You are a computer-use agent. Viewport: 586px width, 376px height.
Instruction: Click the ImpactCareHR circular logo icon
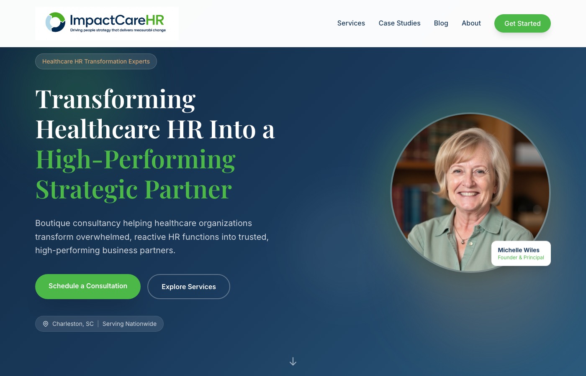[x=55, y=22]
